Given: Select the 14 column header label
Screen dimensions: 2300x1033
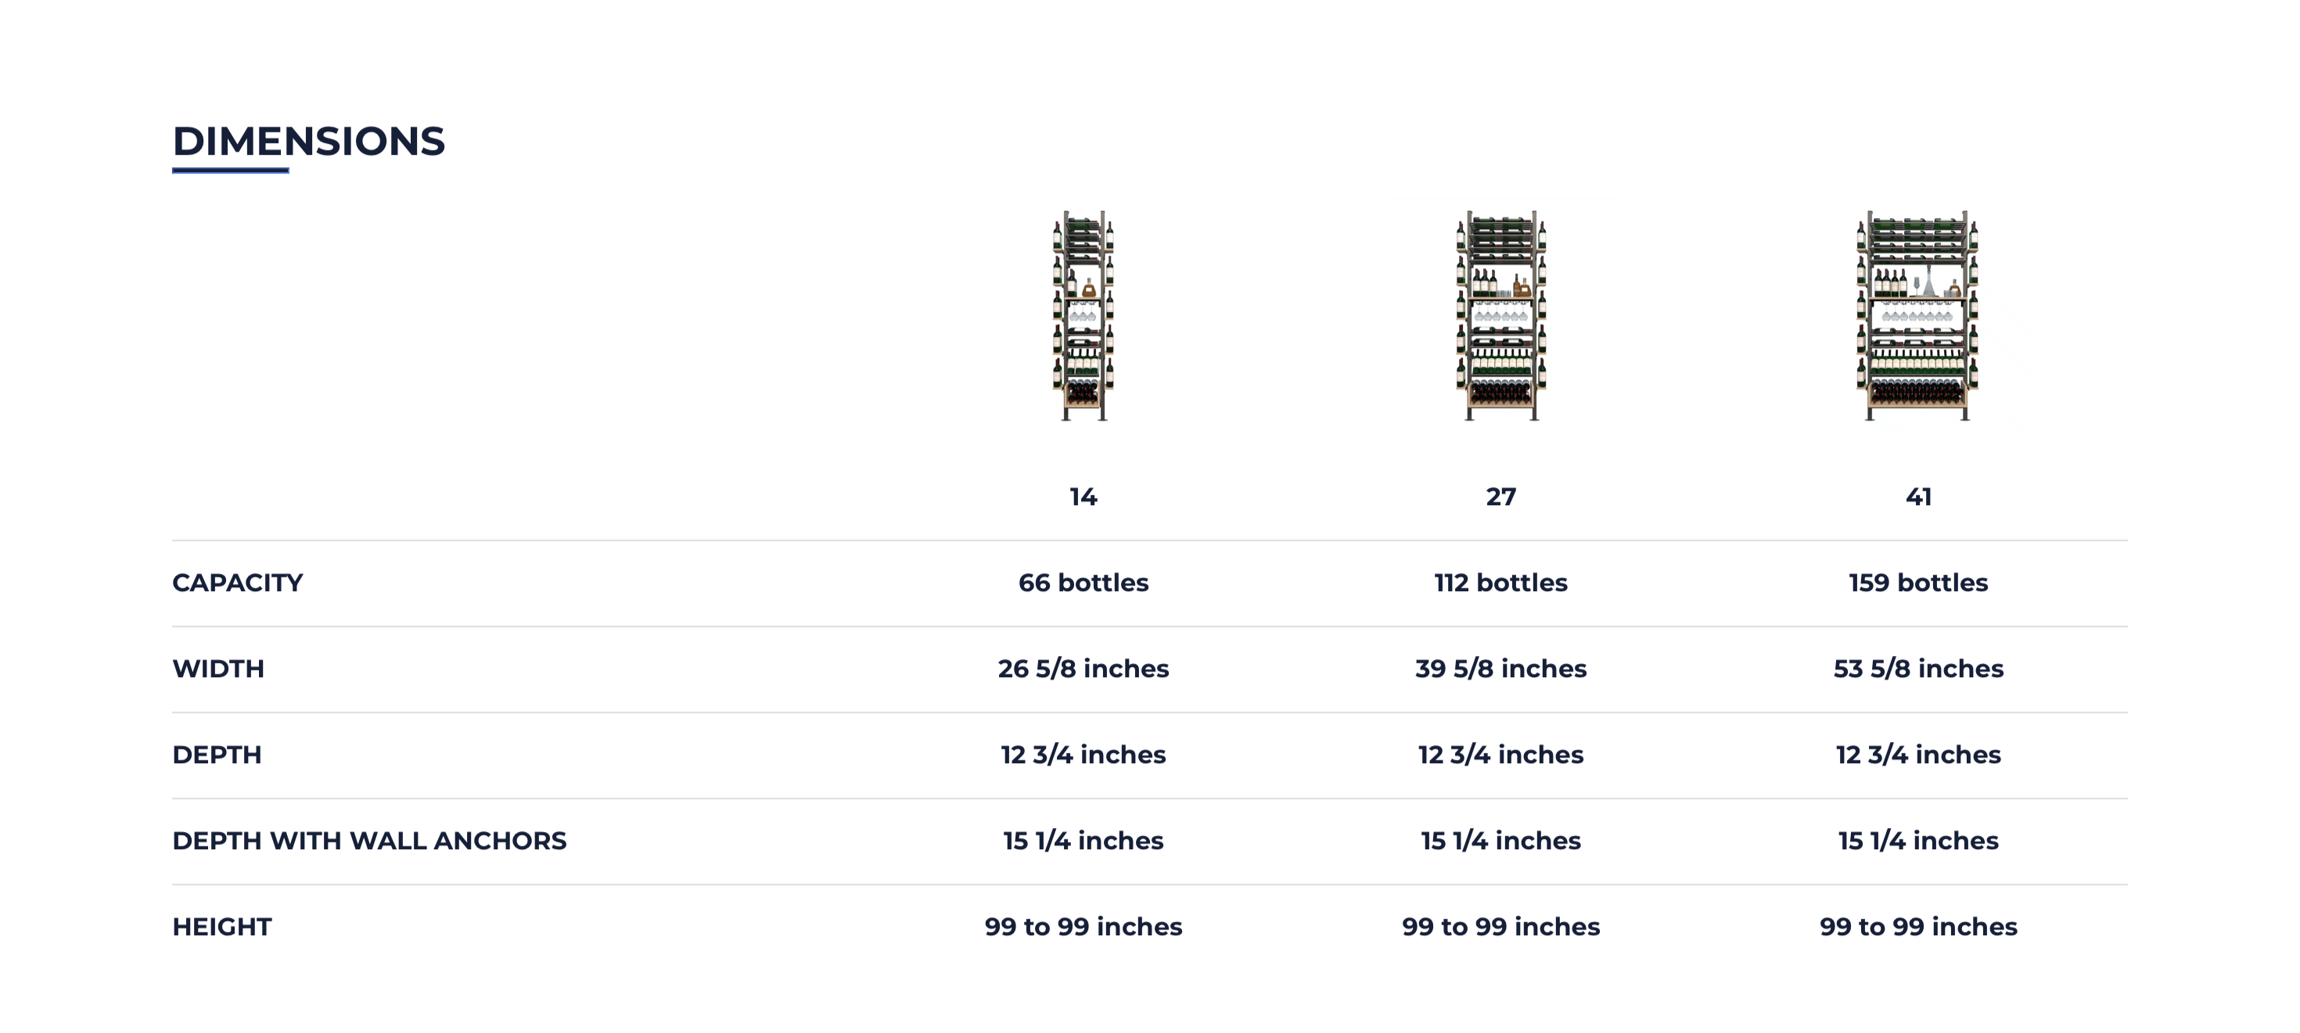Looking at the screenshot, I should pyautogui.click(x=1083, y=497).
